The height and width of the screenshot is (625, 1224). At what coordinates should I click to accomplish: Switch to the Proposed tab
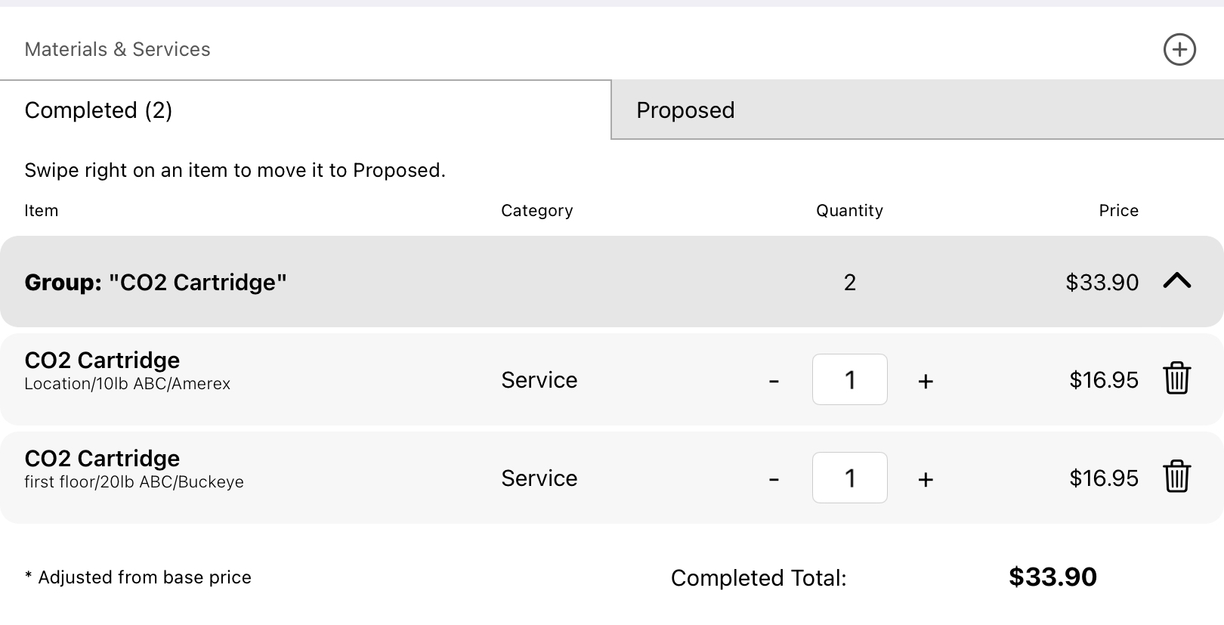coord(917,110)
